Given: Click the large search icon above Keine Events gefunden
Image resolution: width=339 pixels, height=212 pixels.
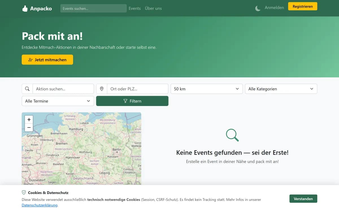Looking at the screenshot, I should (232, 135).
